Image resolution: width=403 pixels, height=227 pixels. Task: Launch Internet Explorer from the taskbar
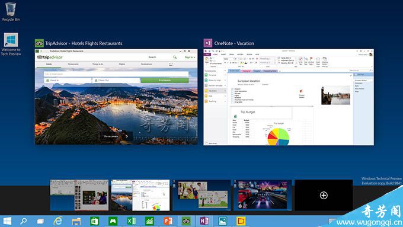click(x=58, y=221)
